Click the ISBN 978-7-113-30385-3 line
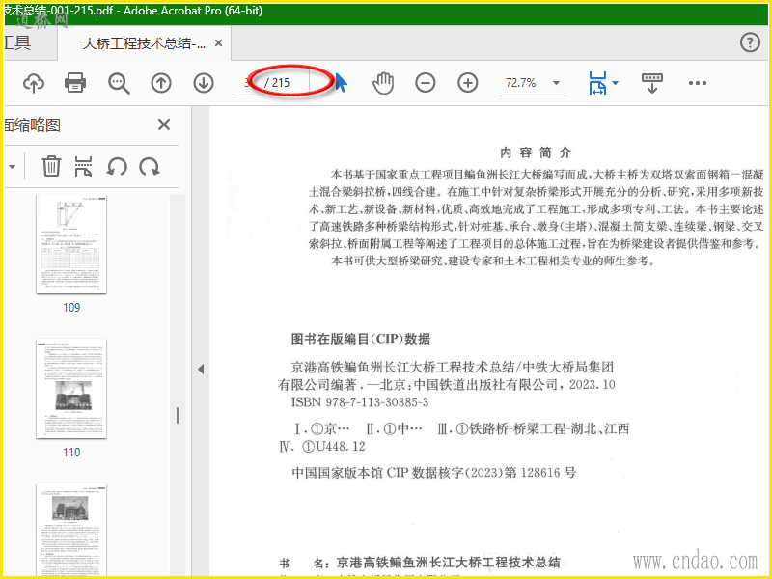The image size is (772, 579). click(360, 402)
